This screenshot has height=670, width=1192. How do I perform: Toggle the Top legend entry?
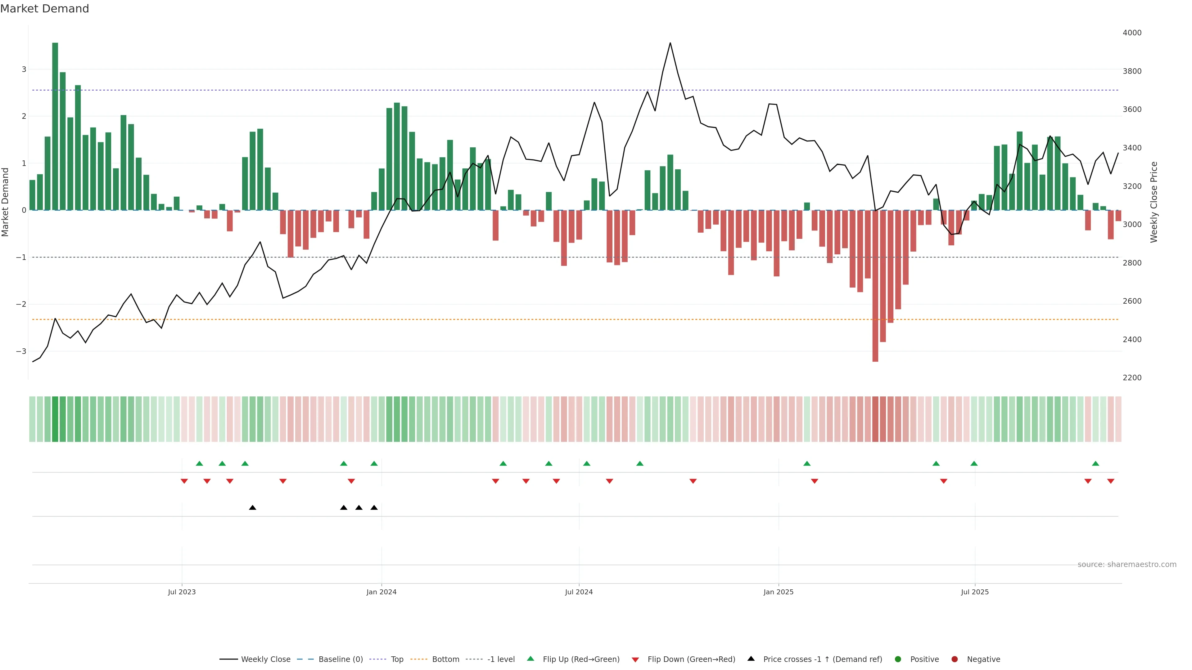click(397, 659)
